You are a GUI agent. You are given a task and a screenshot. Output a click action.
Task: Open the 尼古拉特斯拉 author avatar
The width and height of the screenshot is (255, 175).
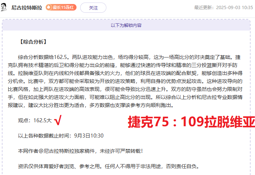click(3, 8)
